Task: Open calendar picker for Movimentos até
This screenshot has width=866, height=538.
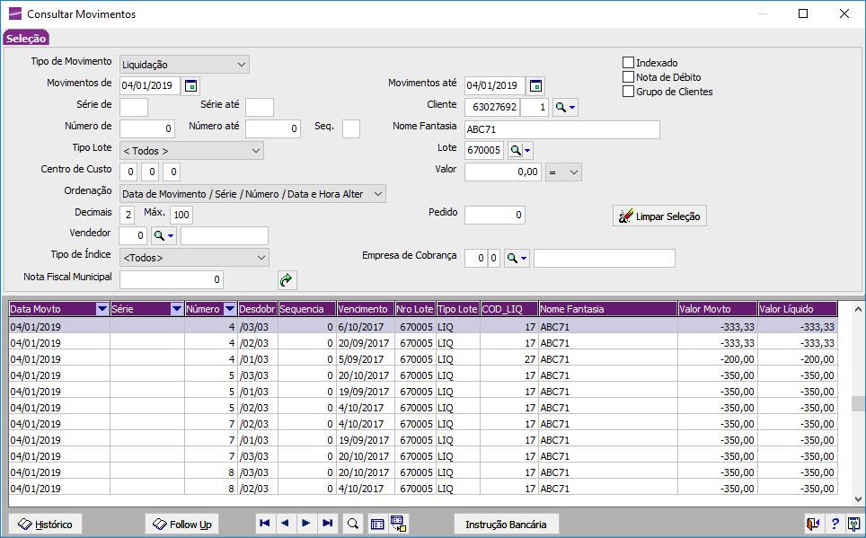Action: coord(535,86)
